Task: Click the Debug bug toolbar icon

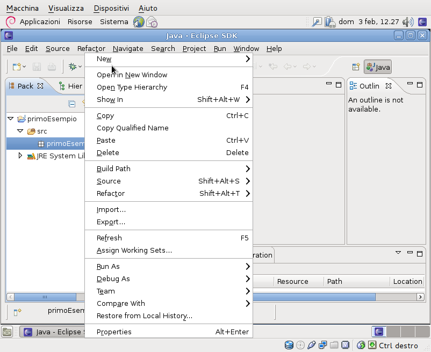Action: pyautogui.click(x=73, y=67)
